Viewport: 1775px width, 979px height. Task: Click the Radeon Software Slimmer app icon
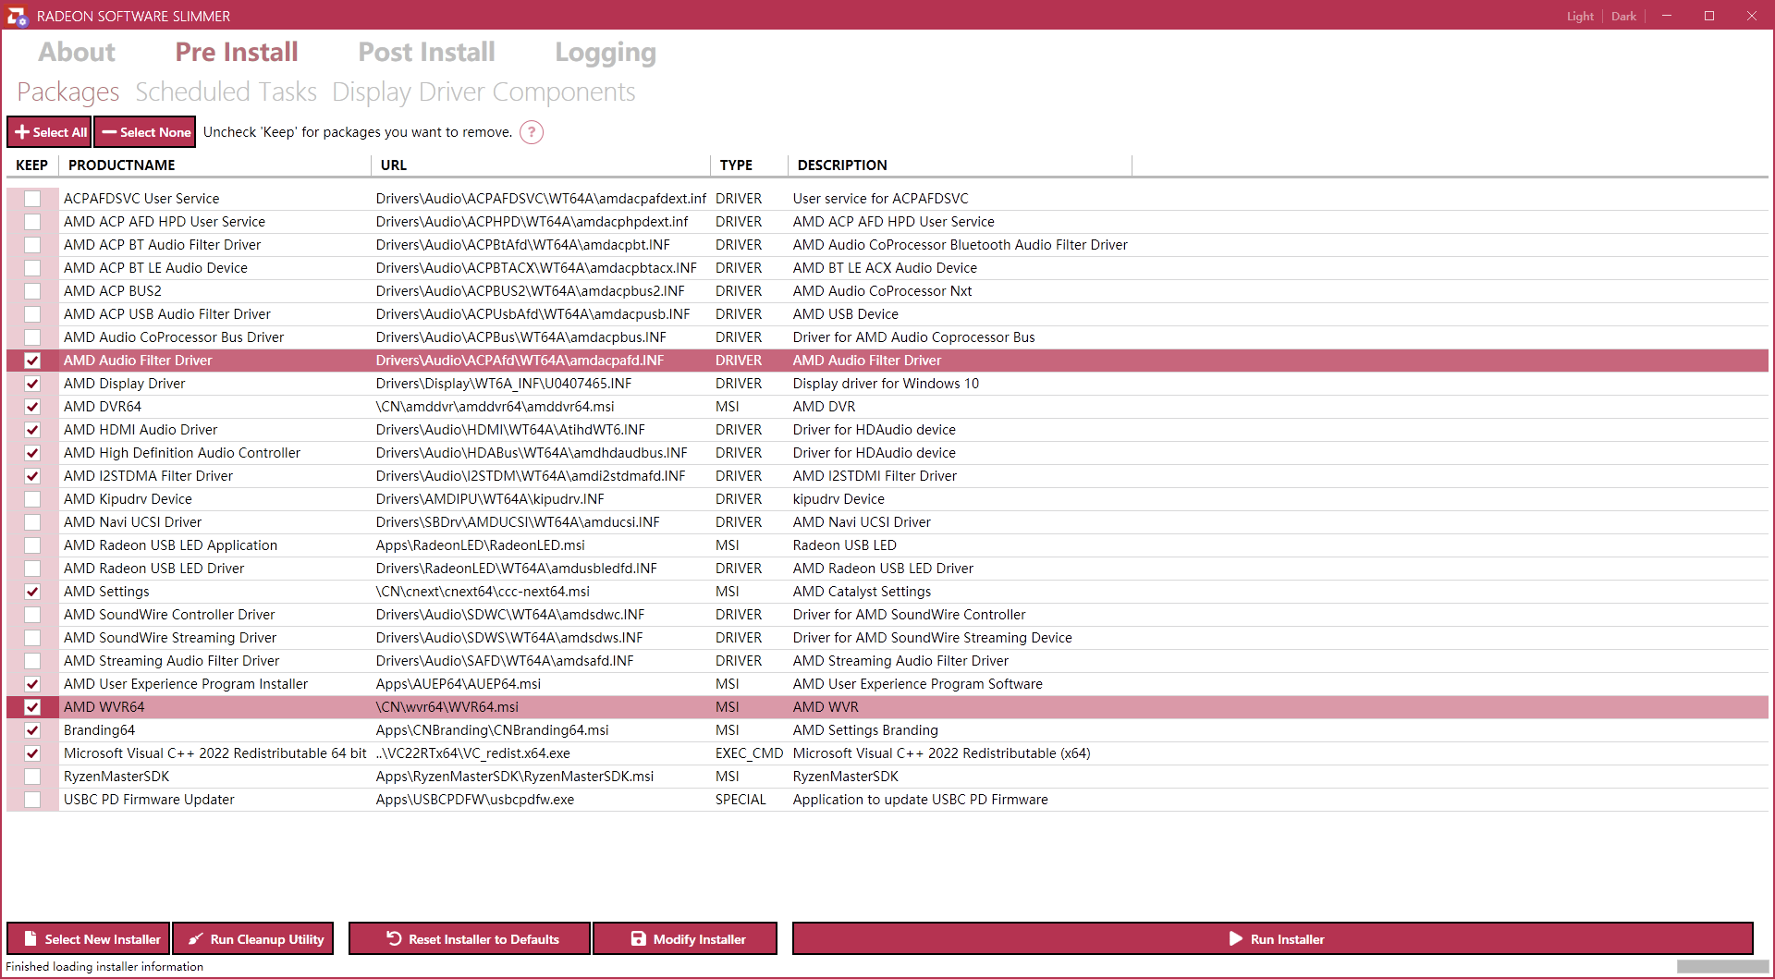(x=17, y=16)
